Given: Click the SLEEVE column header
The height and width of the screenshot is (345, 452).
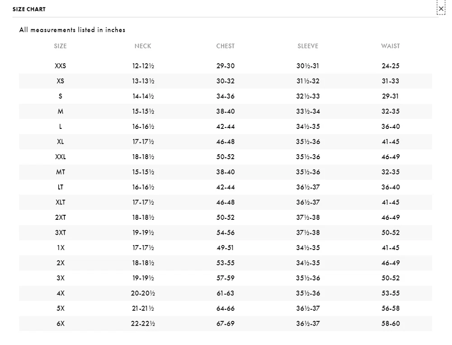Looking at the screenshot, I should coord(308,46).
